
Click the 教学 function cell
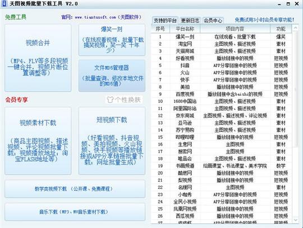pos(281,165)
